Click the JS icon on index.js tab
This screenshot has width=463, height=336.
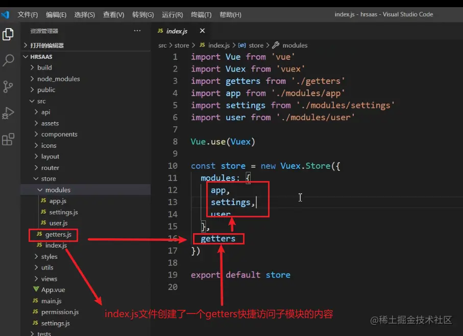[x=160, y=31]
